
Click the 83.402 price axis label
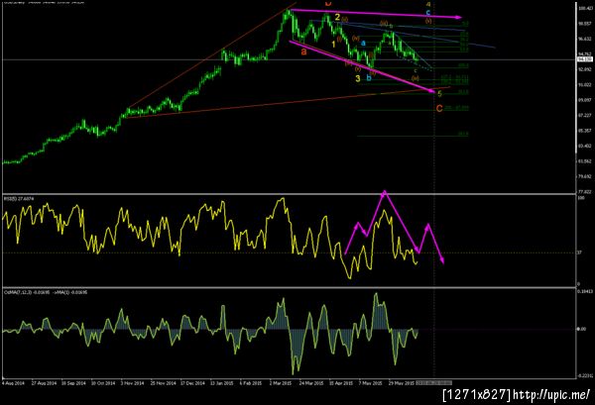point(585,146)
